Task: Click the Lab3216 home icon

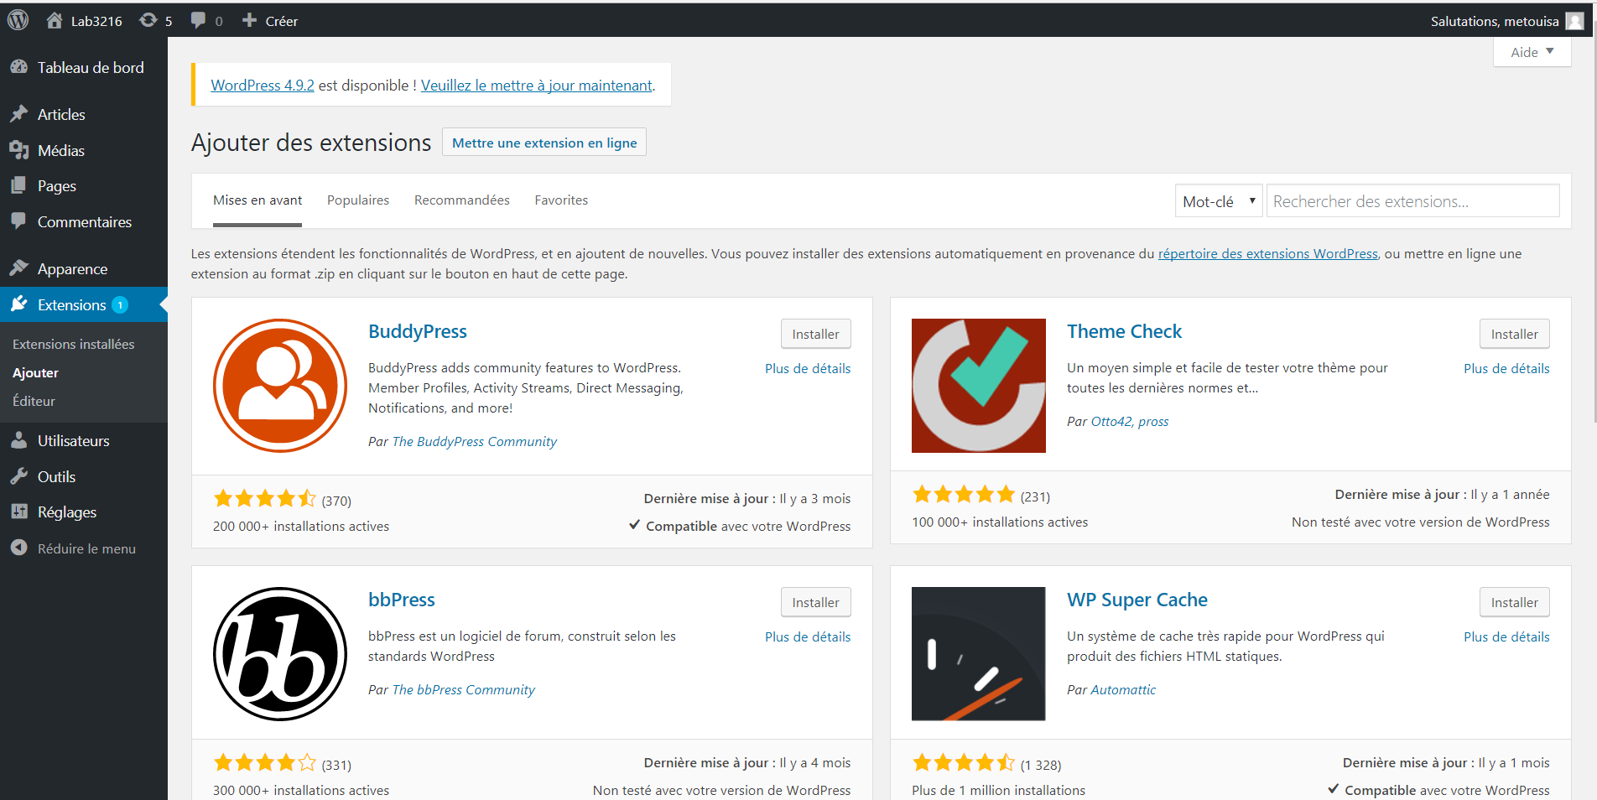Action: point(84,21)
